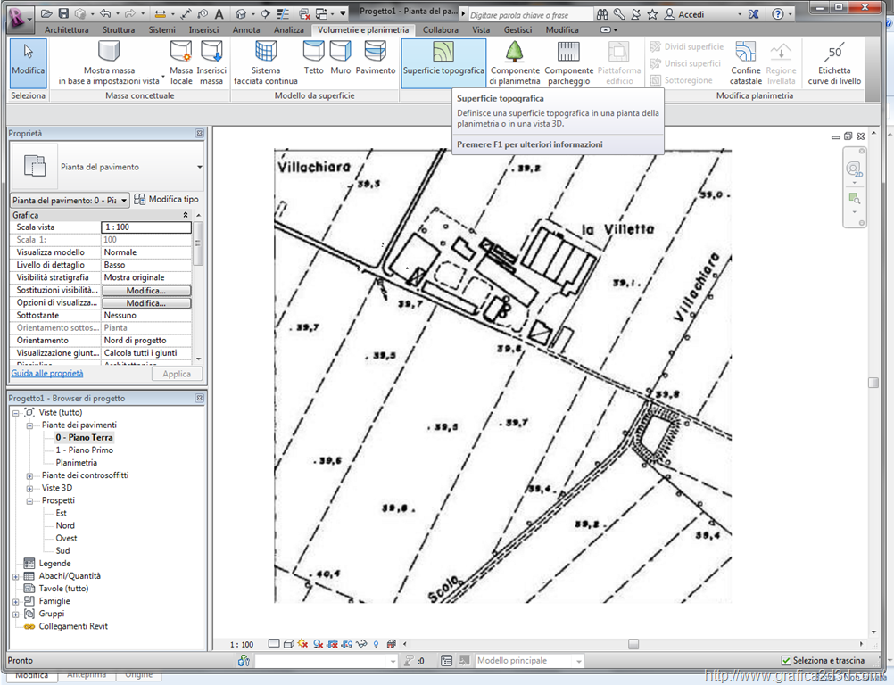894x685 pixels.
Task: Open the Architettura ribbon tab
Action: point(67,29)
